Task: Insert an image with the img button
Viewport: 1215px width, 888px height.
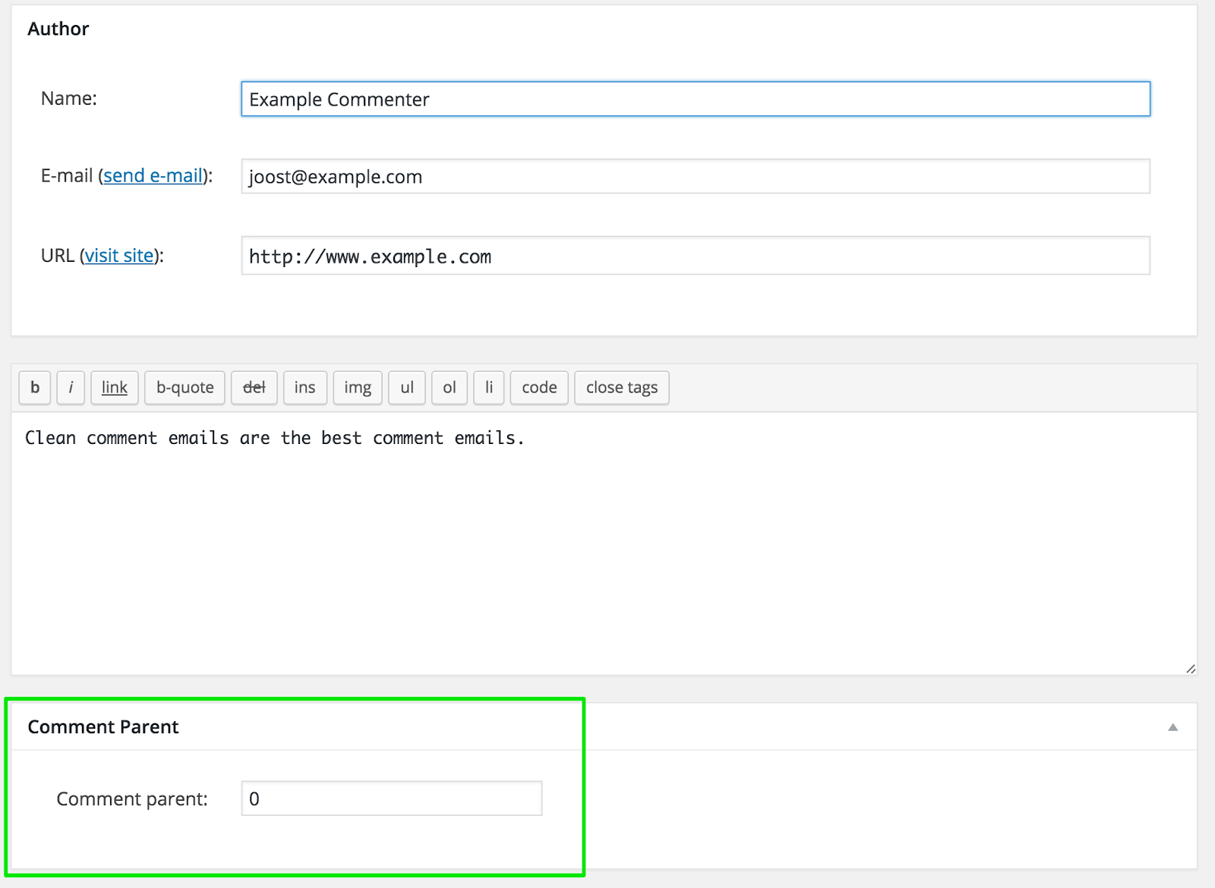Action: [358, 388]
